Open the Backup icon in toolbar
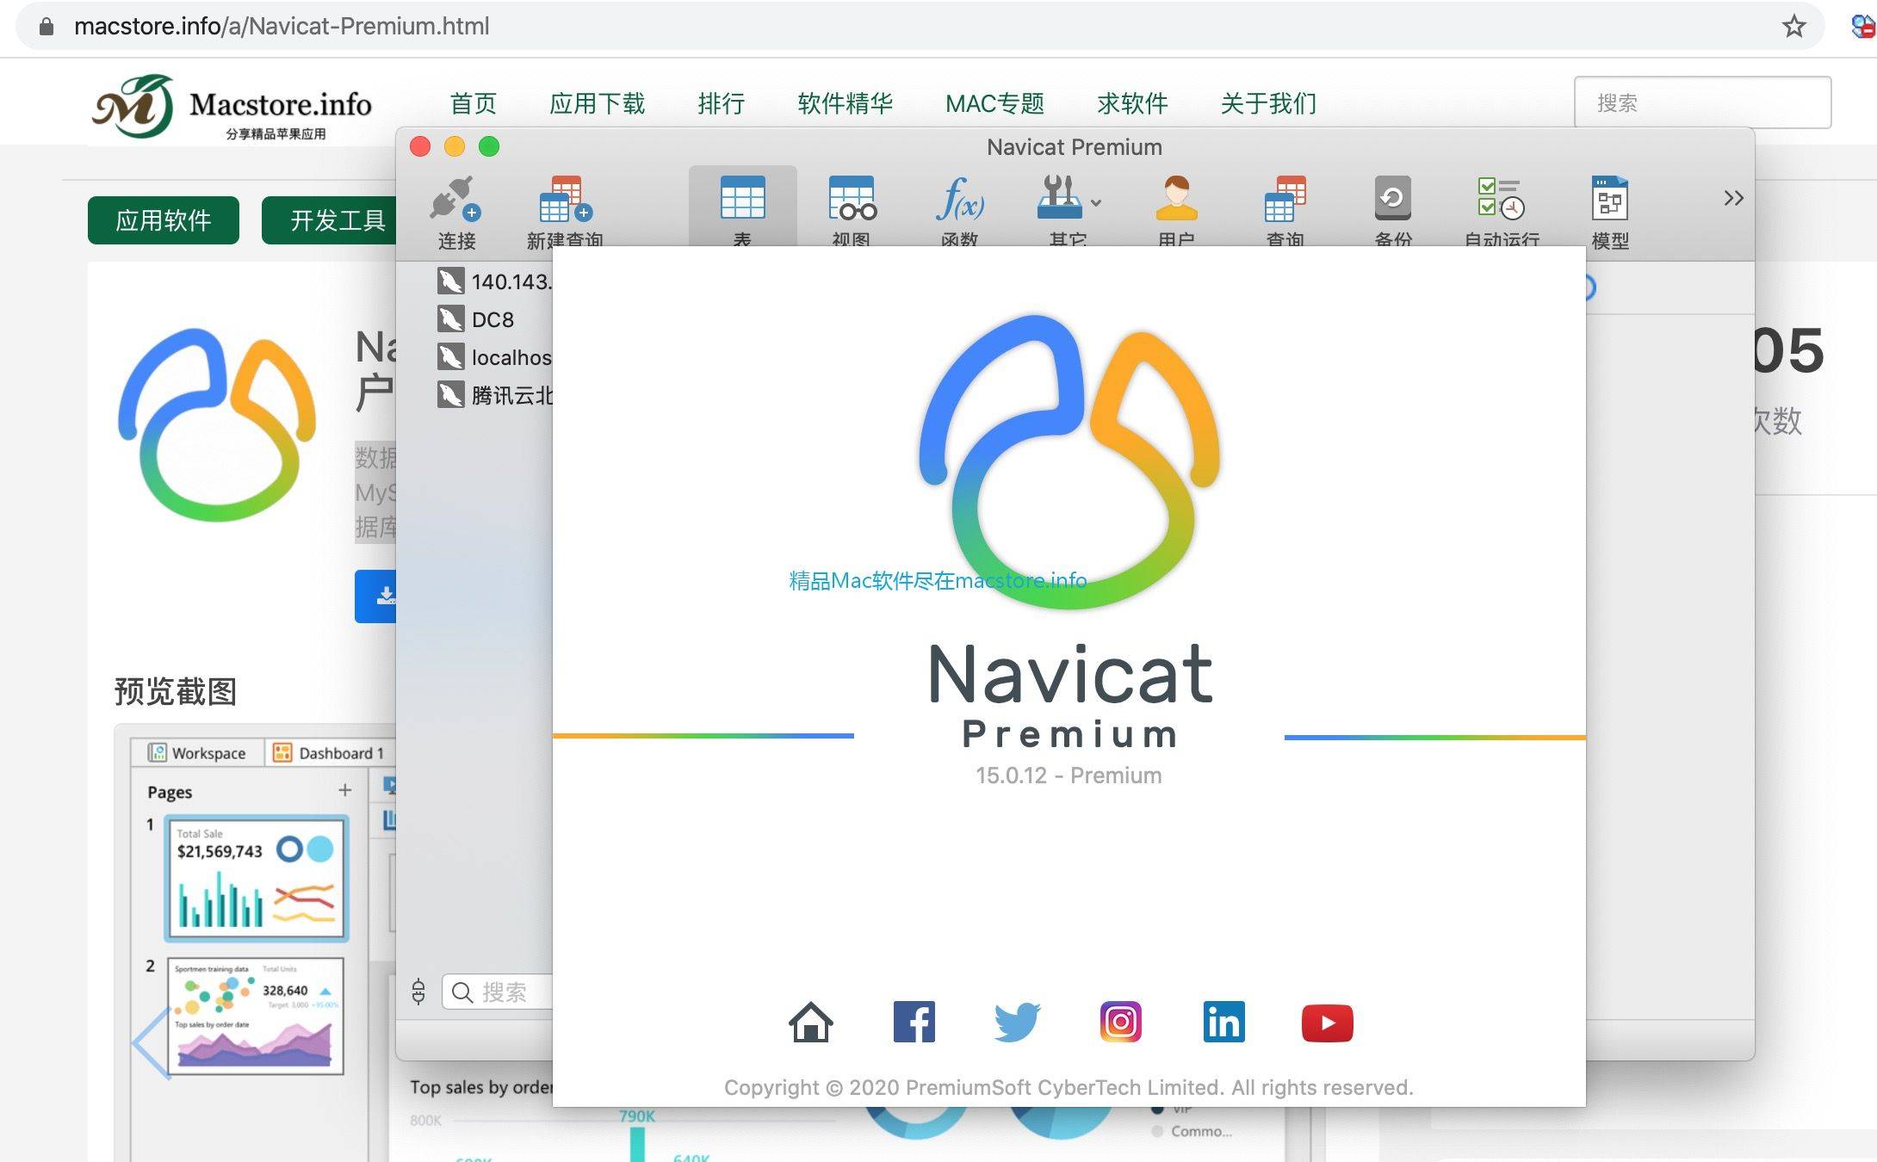1877x1162 pixels. [x=1393, y=198]
